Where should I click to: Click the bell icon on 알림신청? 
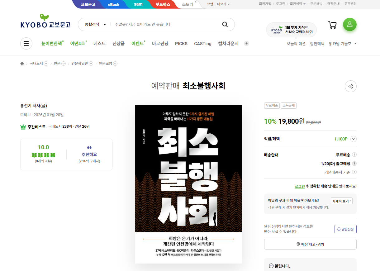coord(338,229)
